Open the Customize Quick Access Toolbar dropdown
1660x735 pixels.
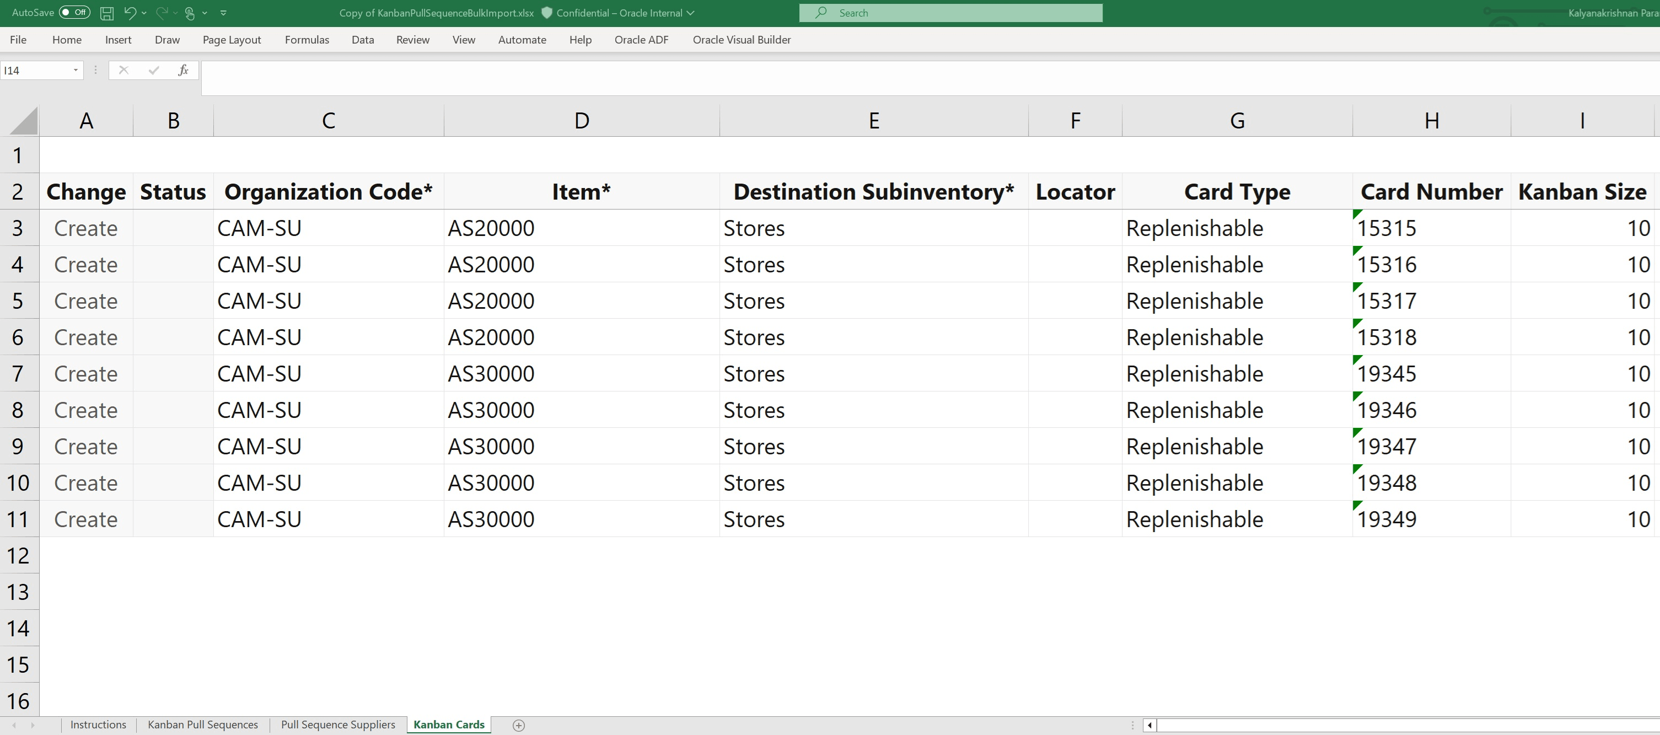click(x=223, y=13)
